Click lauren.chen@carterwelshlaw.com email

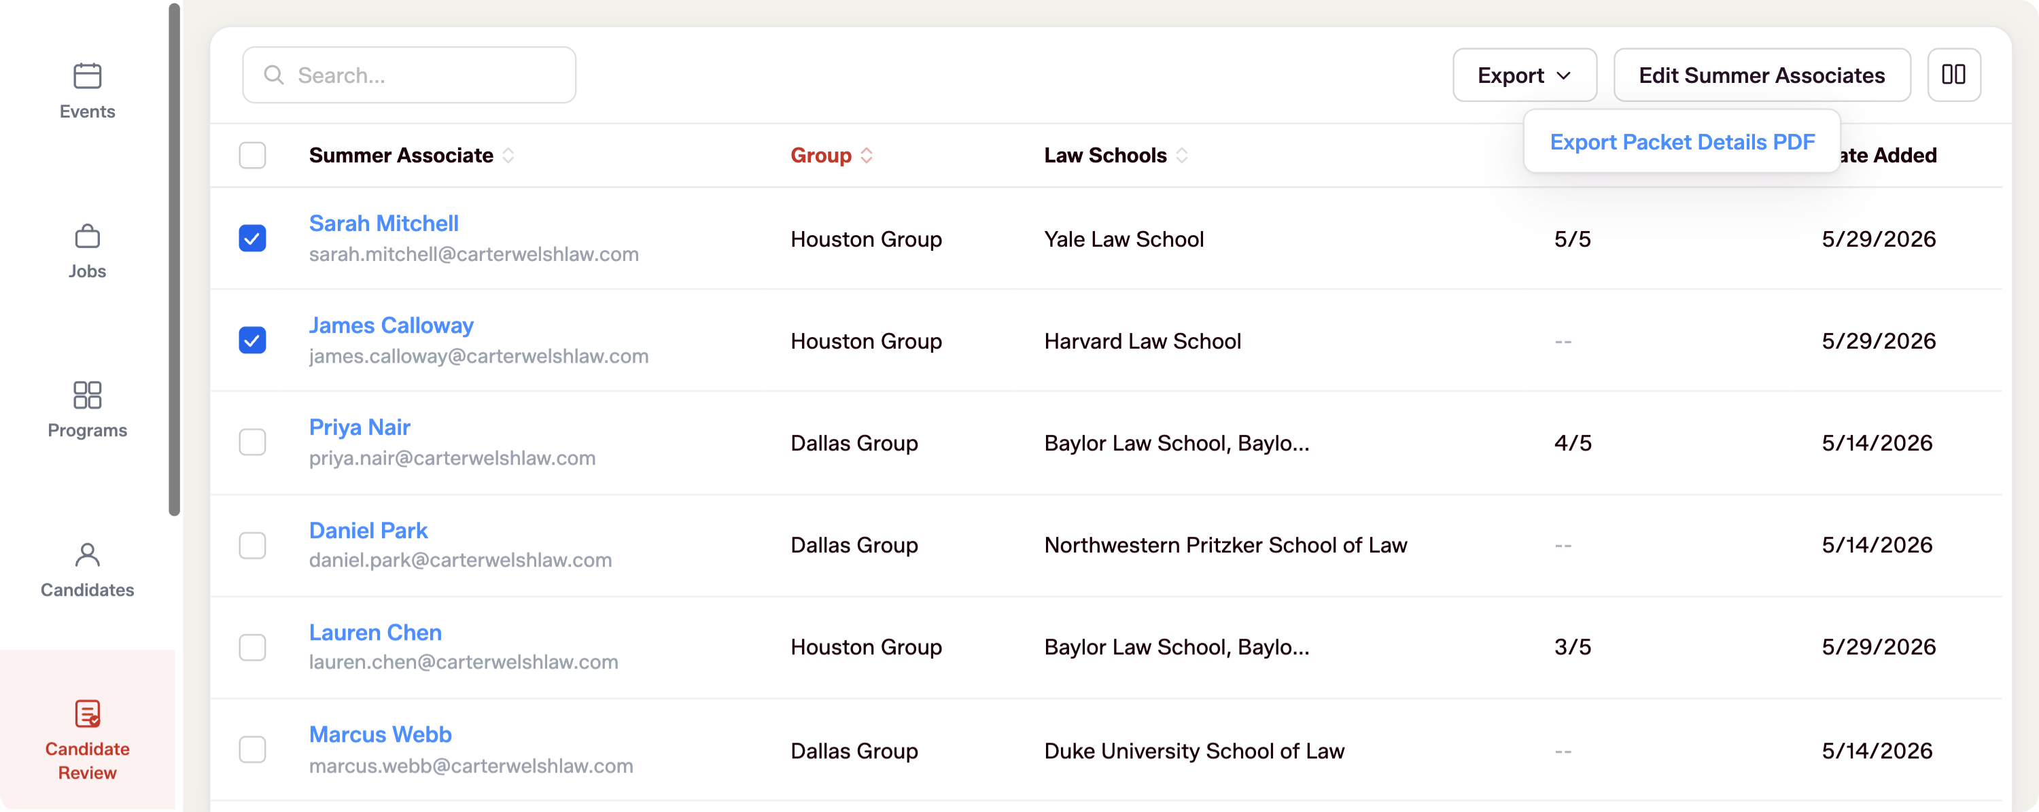[463, 663]
